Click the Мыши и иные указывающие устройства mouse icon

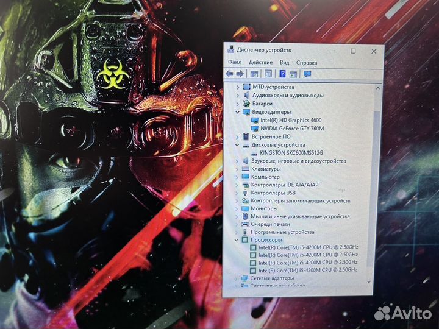click(245, 216)
